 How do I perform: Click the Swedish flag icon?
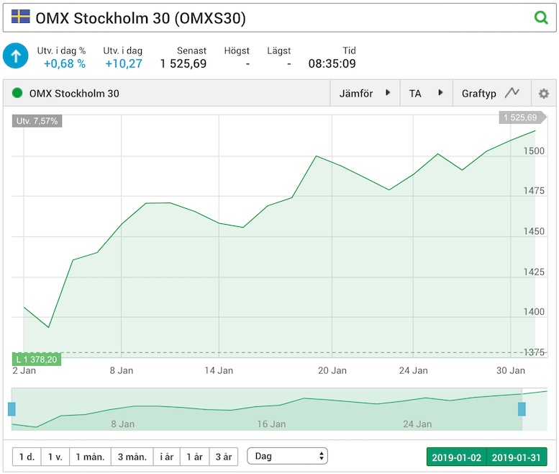pyautogui.click(x=20, y=17)
